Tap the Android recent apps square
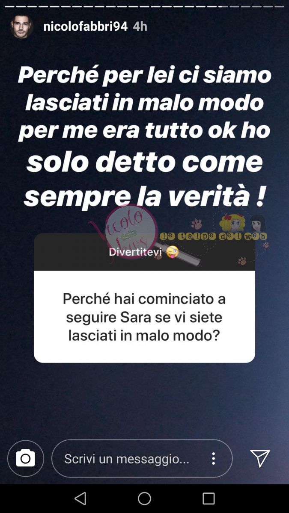 [x=209, y=498]
